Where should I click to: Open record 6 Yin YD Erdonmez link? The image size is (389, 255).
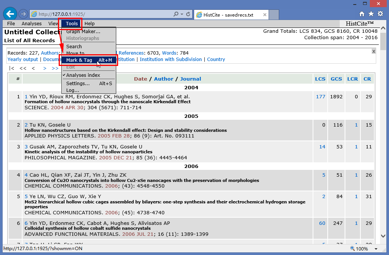26,223
